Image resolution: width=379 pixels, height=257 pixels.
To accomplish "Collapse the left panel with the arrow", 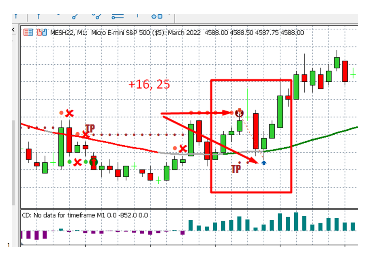I will click(13, 30).
